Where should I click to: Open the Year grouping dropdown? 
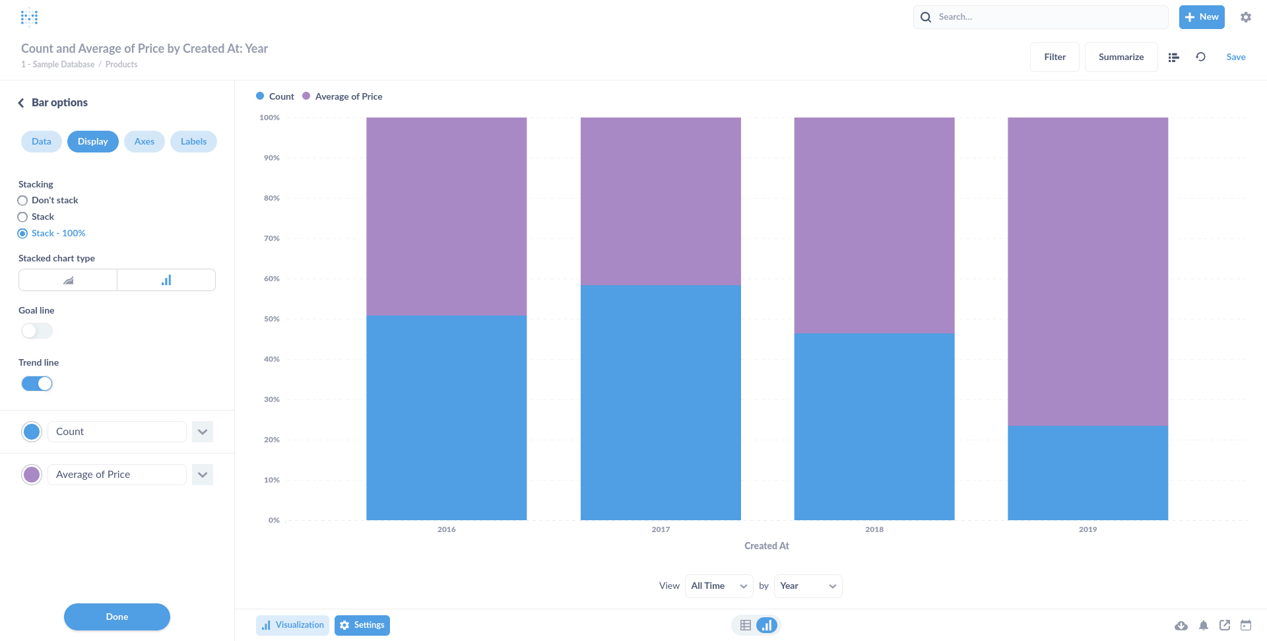coord(807,586)
